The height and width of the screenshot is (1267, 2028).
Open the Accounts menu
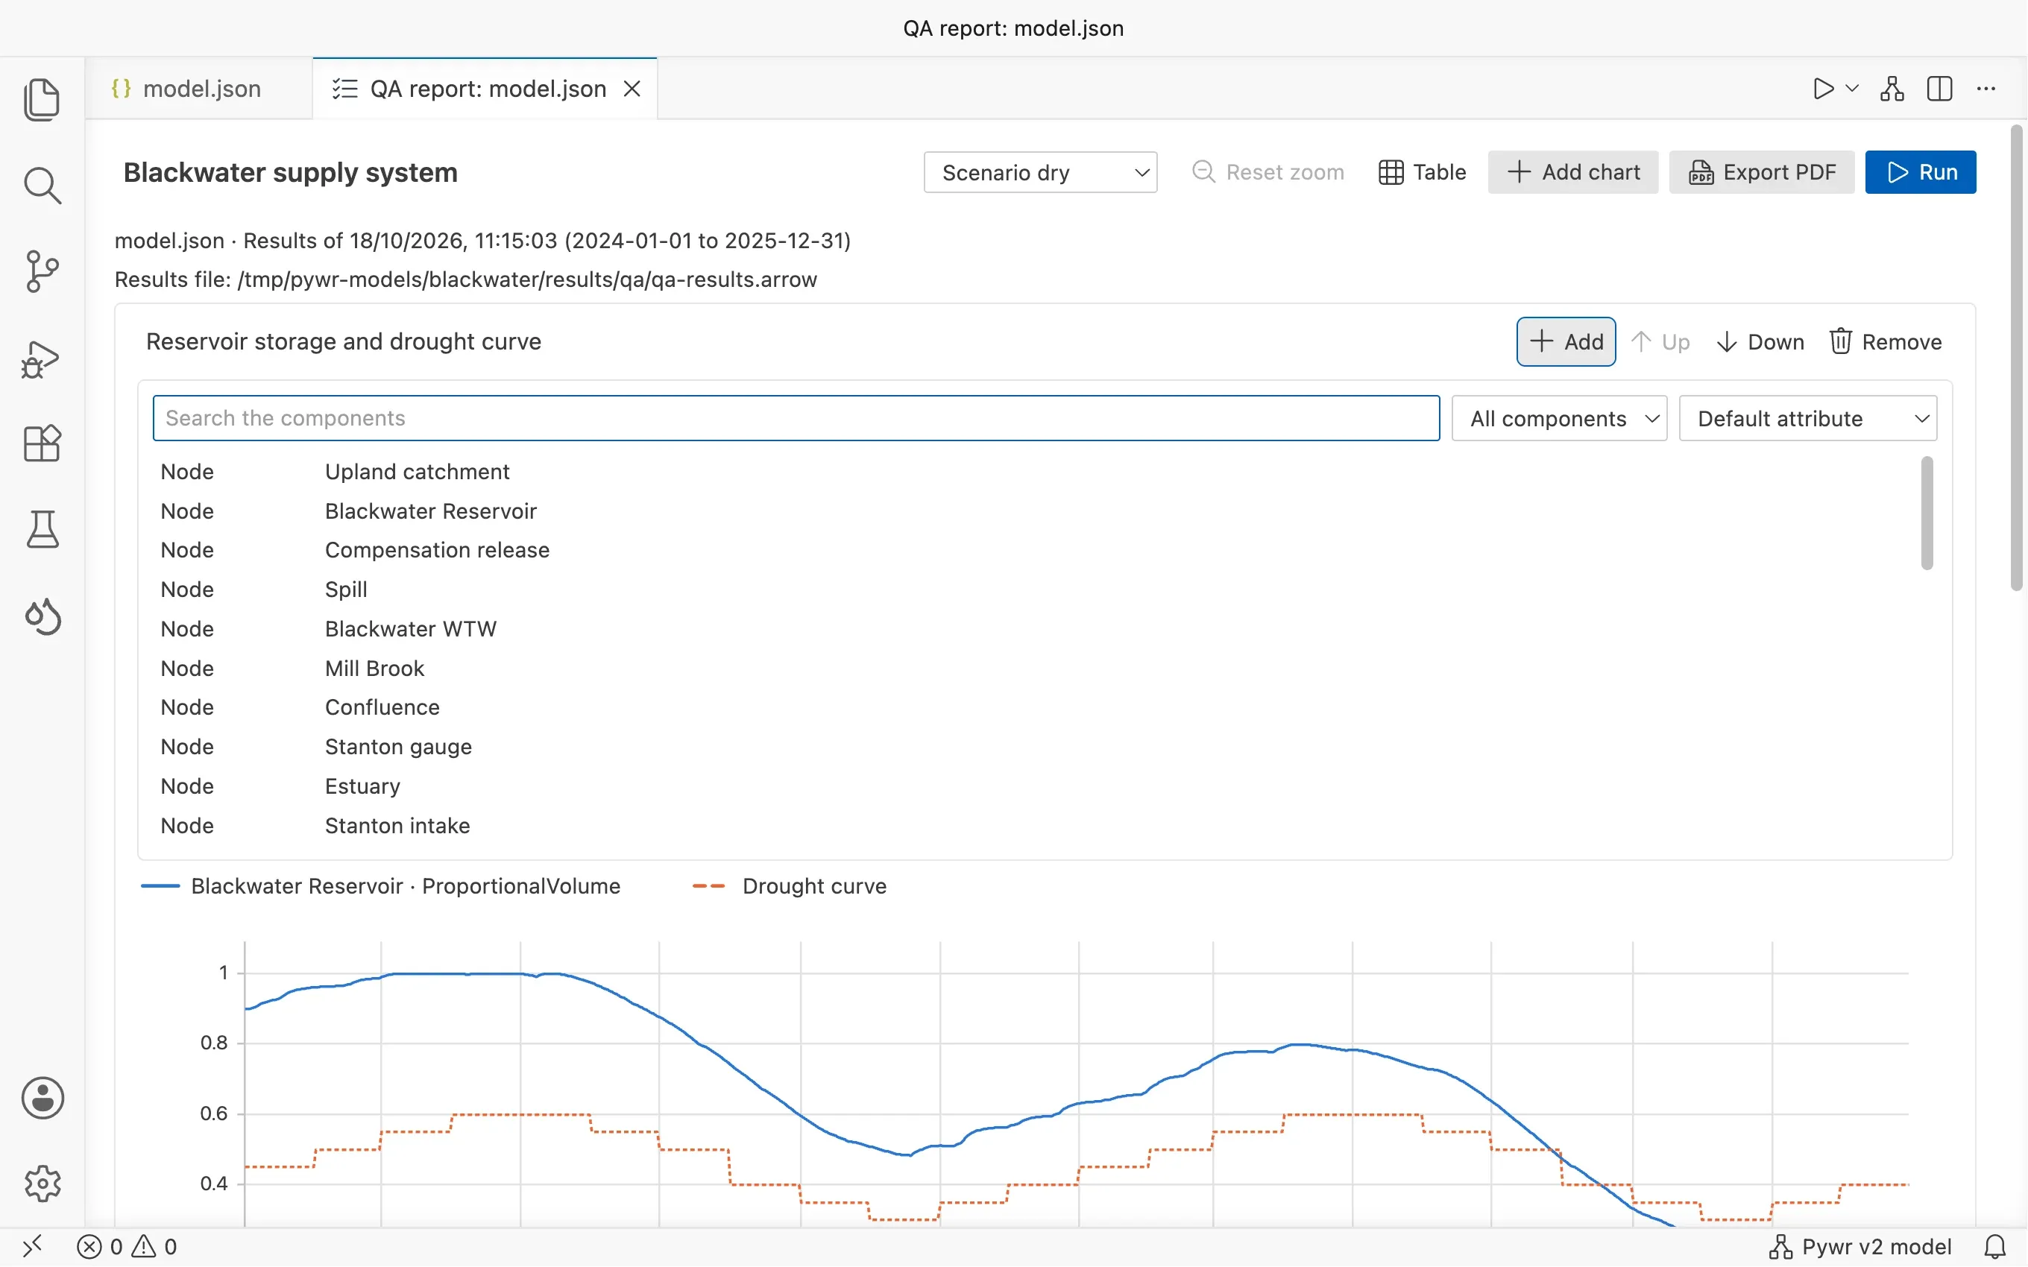pyautogui.click(x=42, y=1098)
